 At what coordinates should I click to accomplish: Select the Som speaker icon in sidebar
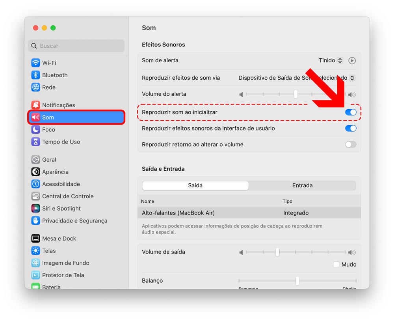[x=35, y=117]
